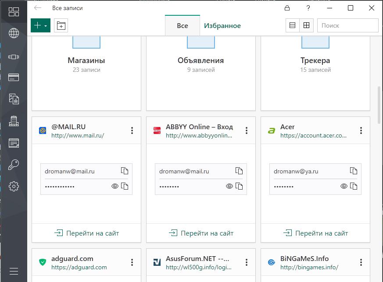Select the BiNGaMeS.Info entry title
Screen dimensions: 383x282
(304, 259)
